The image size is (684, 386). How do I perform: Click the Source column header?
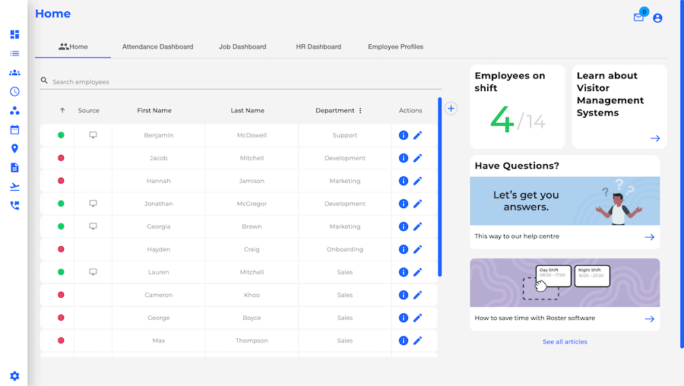[89, 110]
